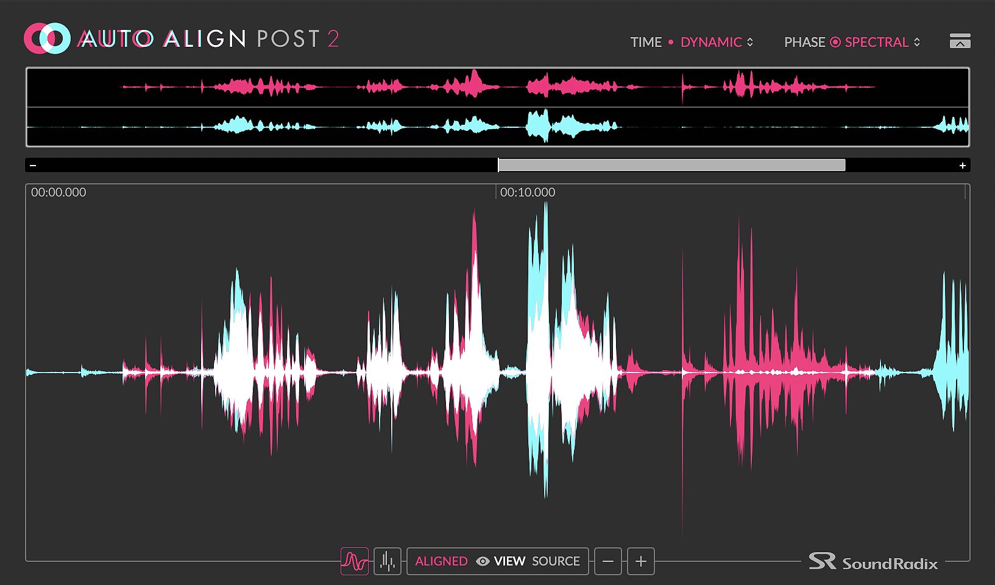
Task: Click the cyan waveform in the overview strip
Action: click(x=498, y=127)
